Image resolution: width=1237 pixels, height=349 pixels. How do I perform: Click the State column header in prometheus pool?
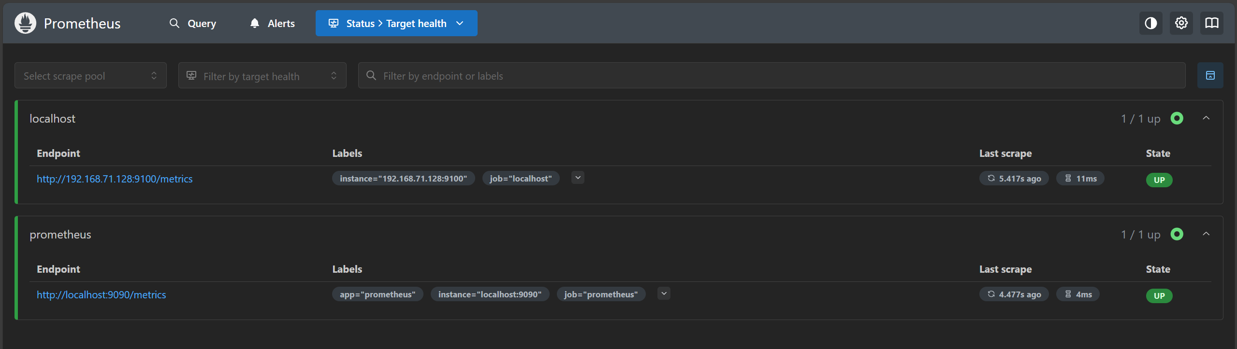tap(1158, 269)
